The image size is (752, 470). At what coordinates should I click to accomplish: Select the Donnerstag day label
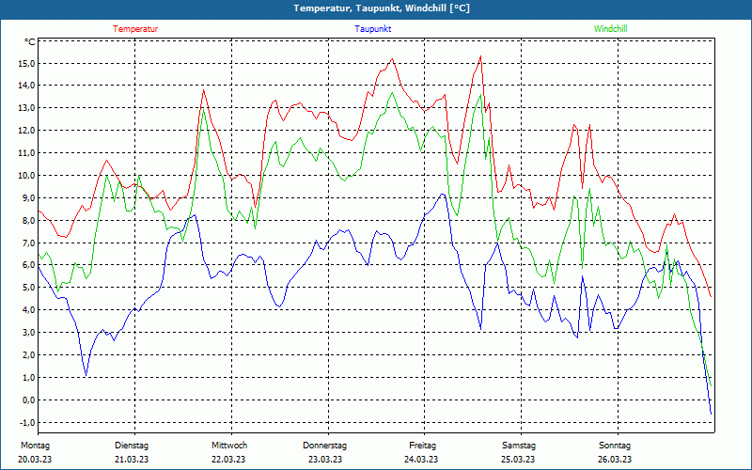click(x=324, y=446)
